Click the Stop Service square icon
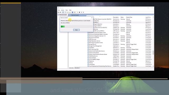Screen dimensions: 169x95 (x=79, y=12)
